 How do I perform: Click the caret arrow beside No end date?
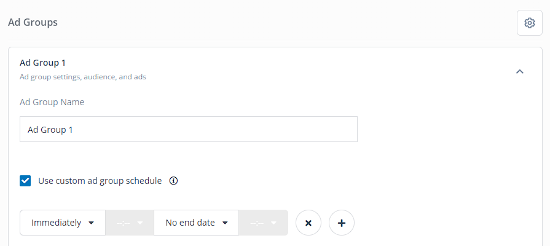225,223
